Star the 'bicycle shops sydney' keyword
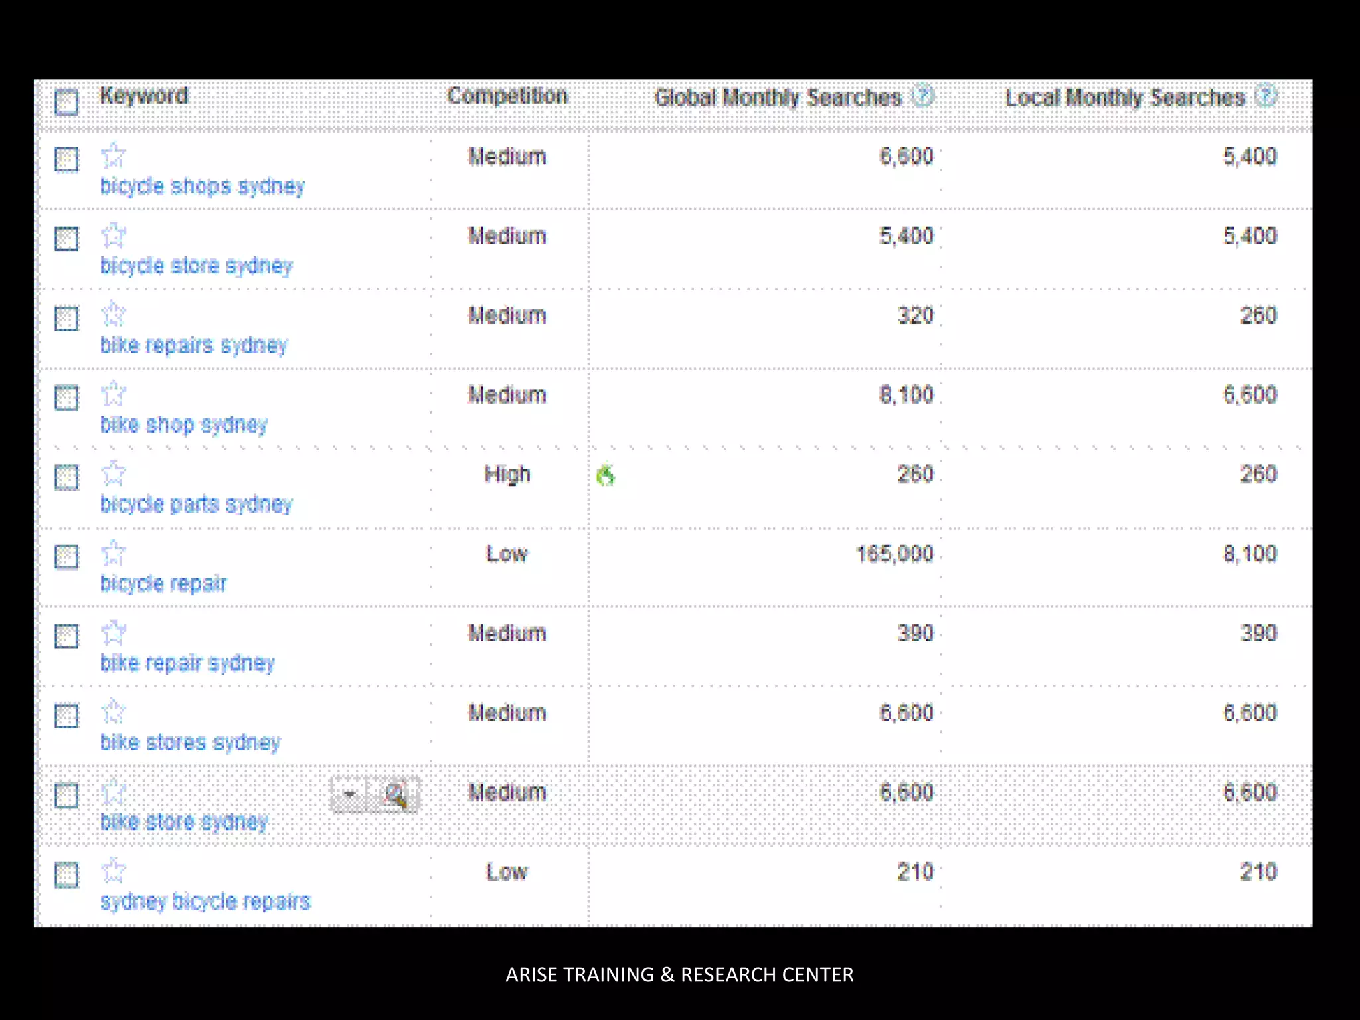The height and width of the screenshot is (1020, 1360). (x=114, y=156)
